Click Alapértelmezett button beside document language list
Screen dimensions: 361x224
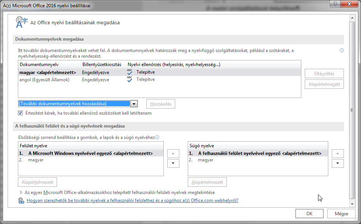tap(324, 84)
